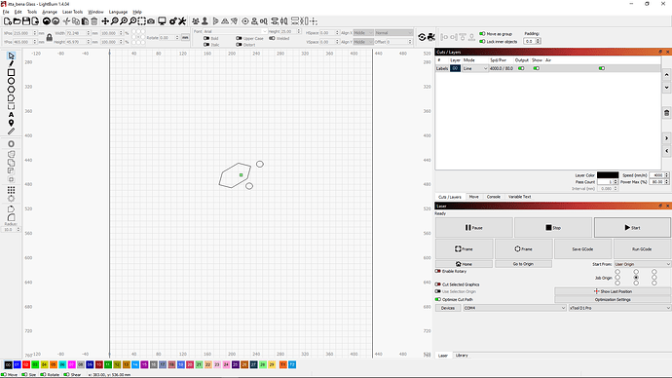This screenshot has height=378, width=672.
Task: Open the COM4 port dropdown
Action: pos(514,308)
